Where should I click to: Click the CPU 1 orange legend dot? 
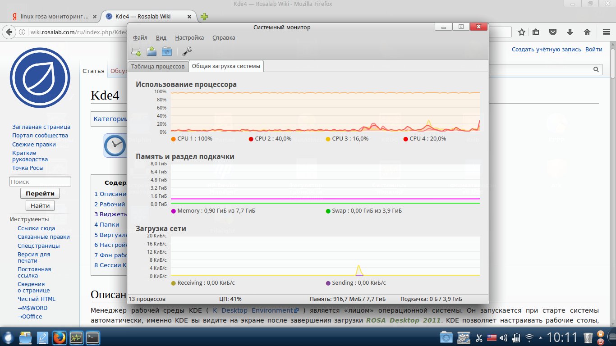point(174,139)
